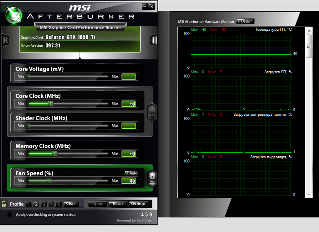The image size is (319, 232).
Task: Click the Fan Speed slider handle
Action: (49, 180)
